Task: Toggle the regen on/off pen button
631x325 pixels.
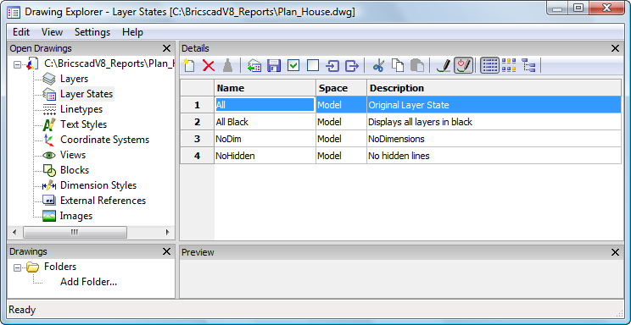Action: pos(463,65)
